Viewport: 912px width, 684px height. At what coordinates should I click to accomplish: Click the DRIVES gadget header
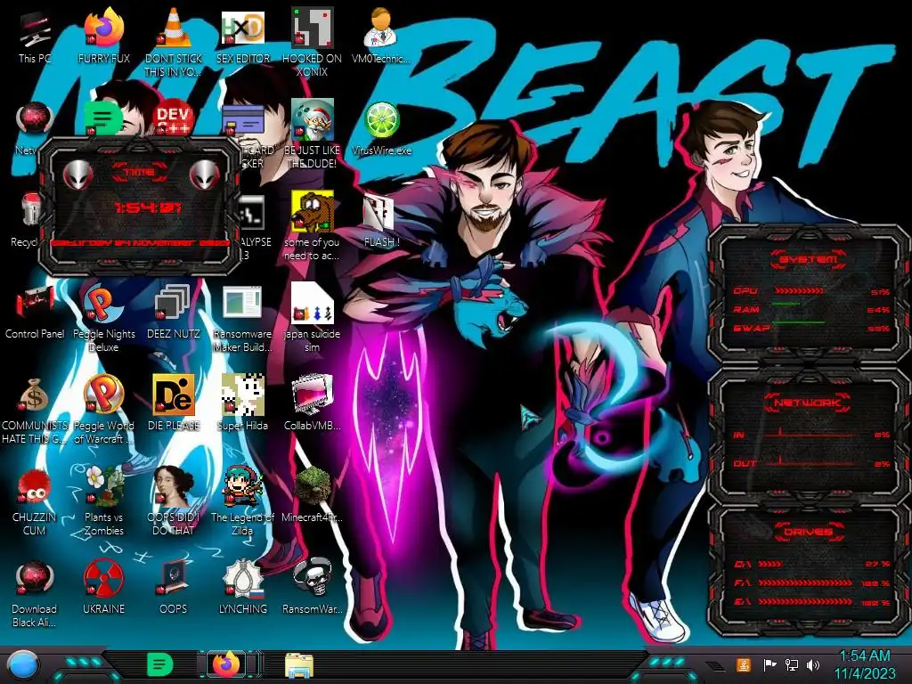tap(808, 532)
